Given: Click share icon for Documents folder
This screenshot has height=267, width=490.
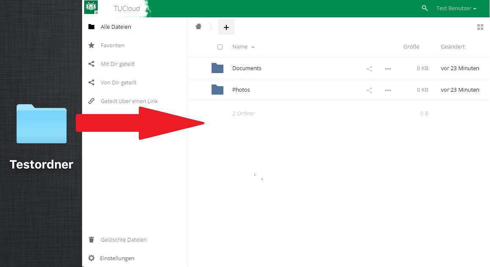Looking at the screenshot, I should click(x=369, y=68).
